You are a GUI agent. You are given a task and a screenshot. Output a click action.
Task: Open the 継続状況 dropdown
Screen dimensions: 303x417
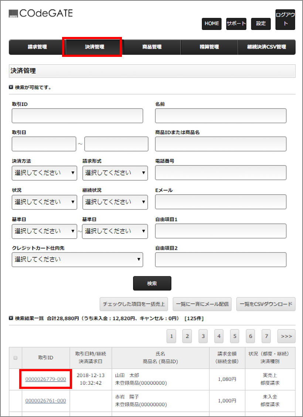tap(115, 202)
